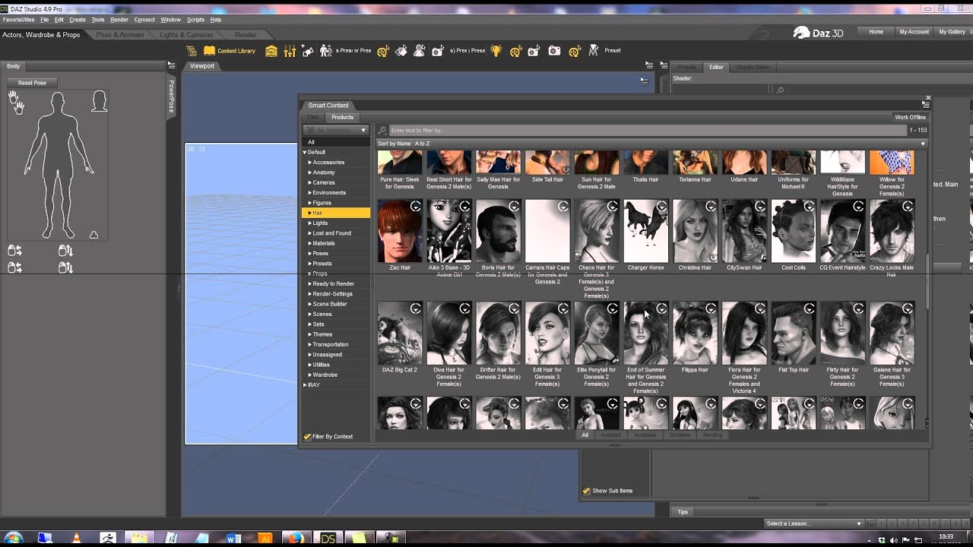The width and height of the screenshot is (973, 547).
Task: Open Firefox from the Windows taskbar
Action: (x=296, y=539)
